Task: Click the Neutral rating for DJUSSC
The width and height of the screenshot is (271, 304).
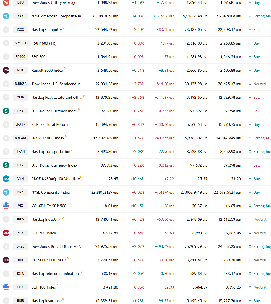Action: tap(257, 84)
